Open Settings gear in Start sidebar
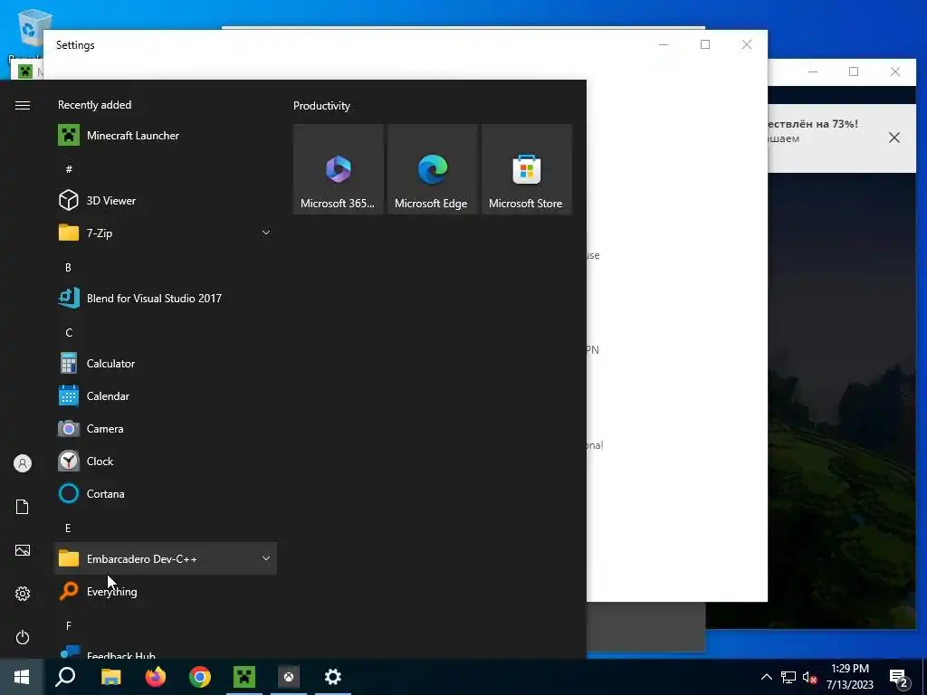 coord(23,594)
